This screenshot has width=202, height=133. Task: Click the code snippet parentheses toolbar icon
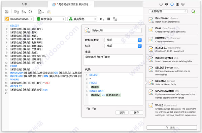tap(30, 12)
